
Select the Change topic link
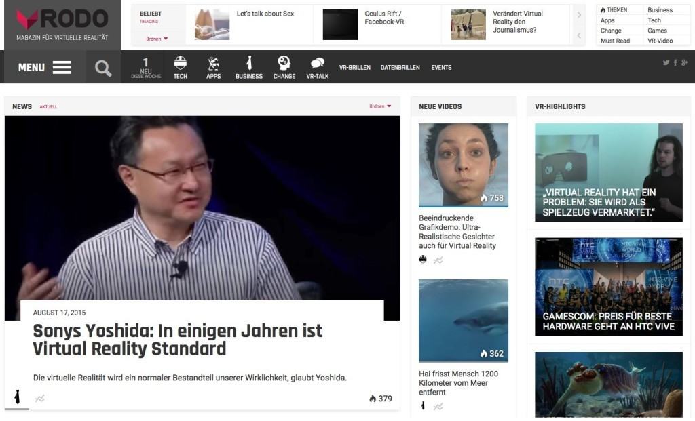(611, 31)
